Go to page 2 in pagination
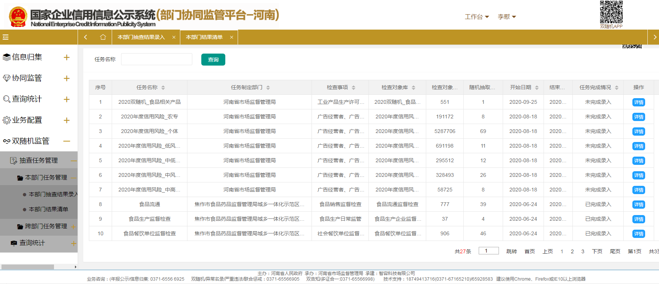659x284 pixels. pyautogui.click(x=572, y=251)
